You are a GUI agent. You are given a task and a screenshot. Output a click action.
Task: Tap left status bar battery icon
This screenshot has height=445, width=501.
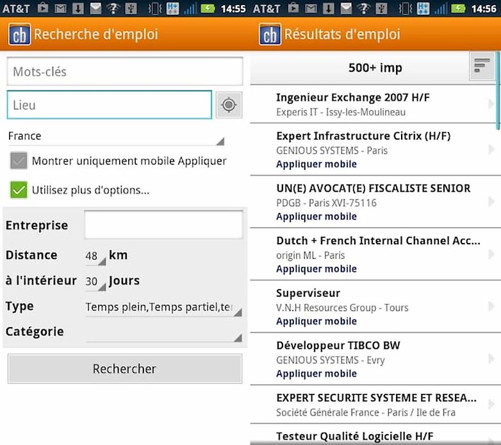[208, 8]
